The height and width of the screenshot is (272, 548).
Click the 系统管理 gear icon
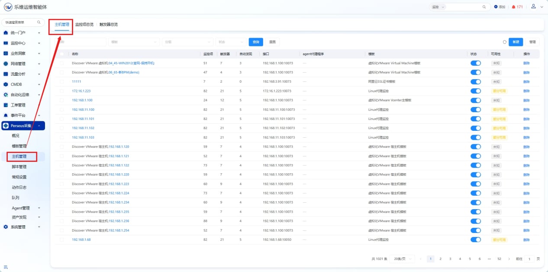click(x=6, y=227)
